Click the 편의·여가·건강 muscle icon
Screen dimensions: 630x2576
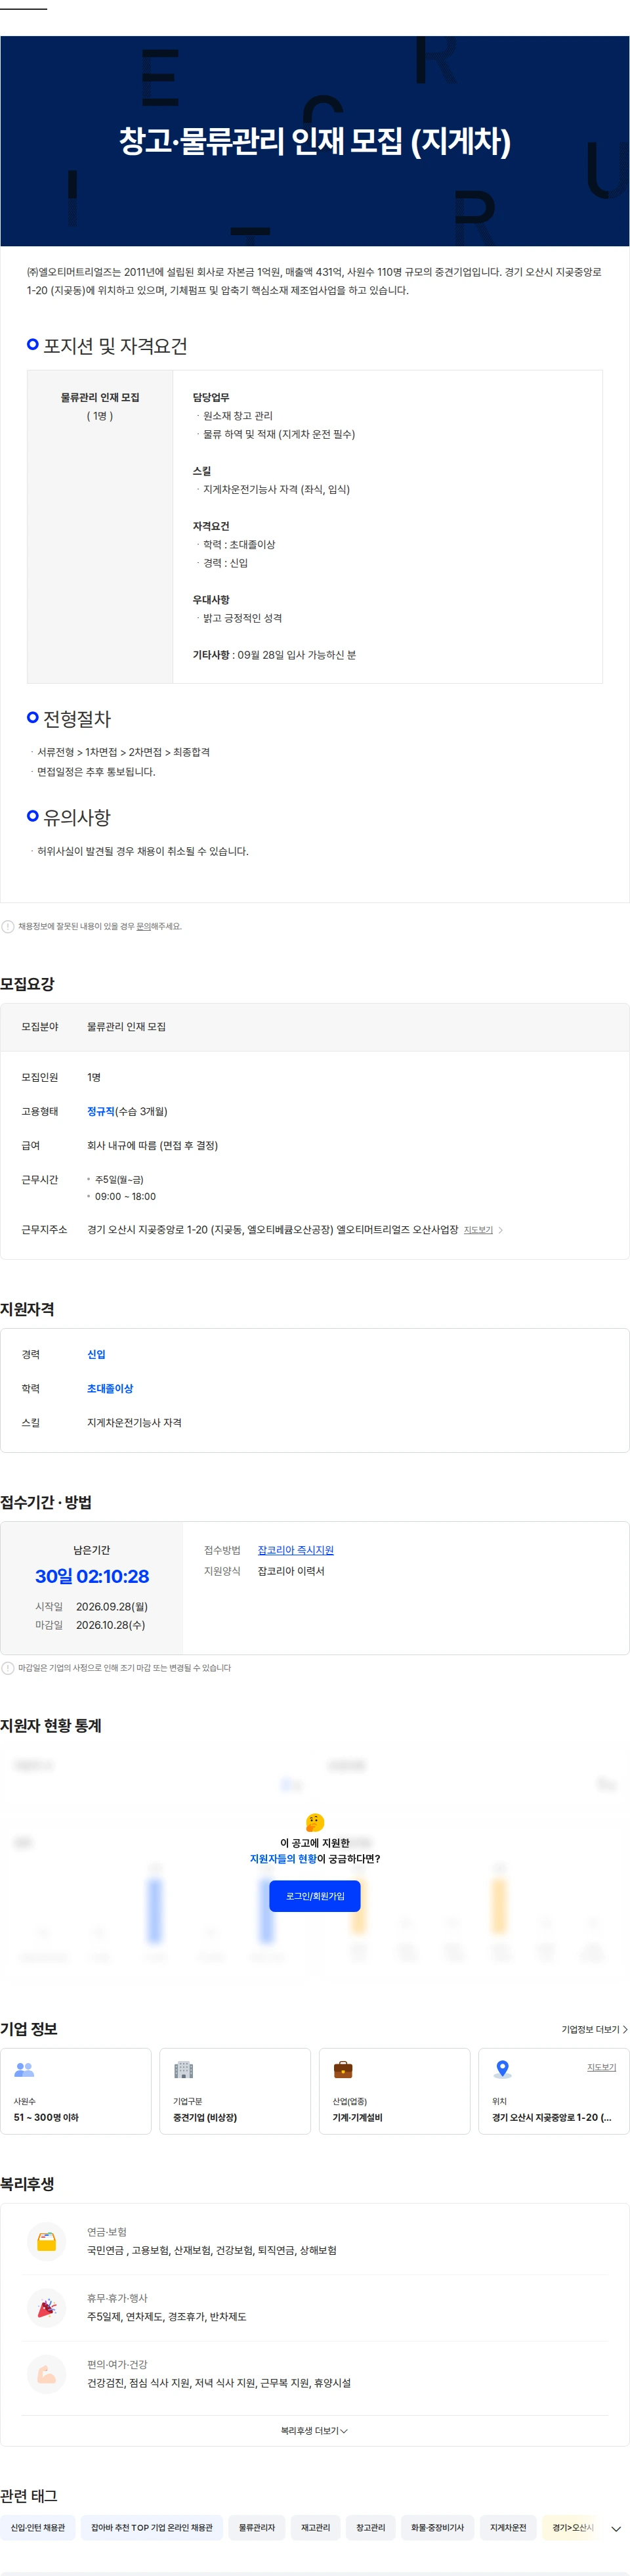47,2374
